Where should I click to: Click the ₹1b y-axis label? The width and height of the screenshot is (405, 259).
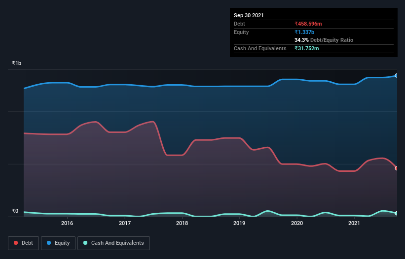17,63
